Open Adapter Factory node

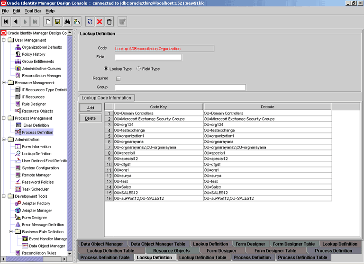coord(36,203)
